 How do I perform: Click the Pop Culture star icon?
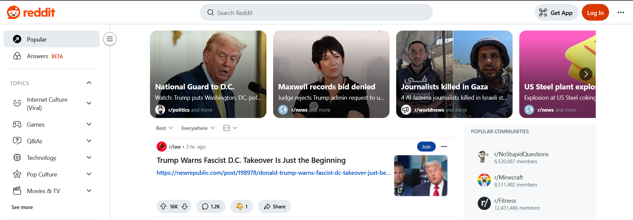click(17, 174)
